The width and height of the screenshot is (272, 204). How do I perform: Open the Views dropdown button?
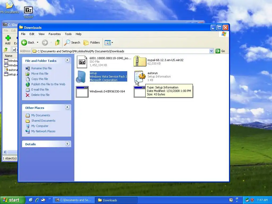(x=109, y=42)
